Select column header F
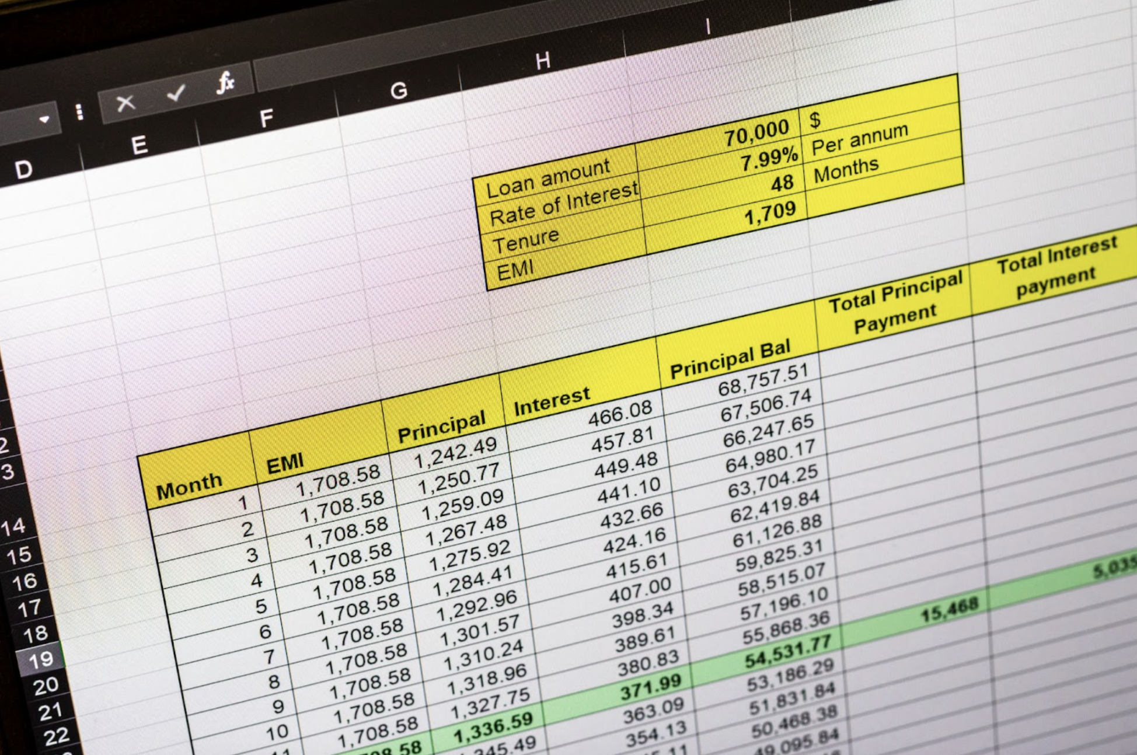Viewport: 1137px width, 755px height. [267, 117]
